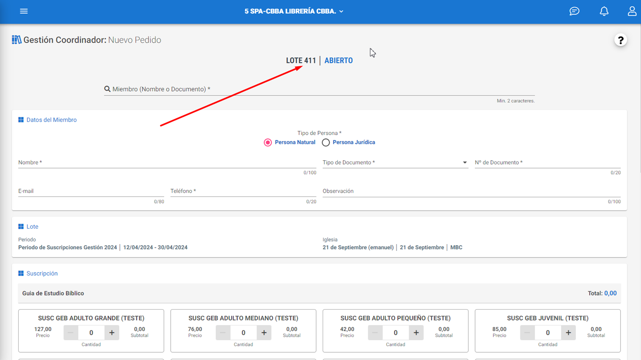This screenshot has width=641, height=360.
Task: Click the ABIERTO status label
Action: [339, 61]
